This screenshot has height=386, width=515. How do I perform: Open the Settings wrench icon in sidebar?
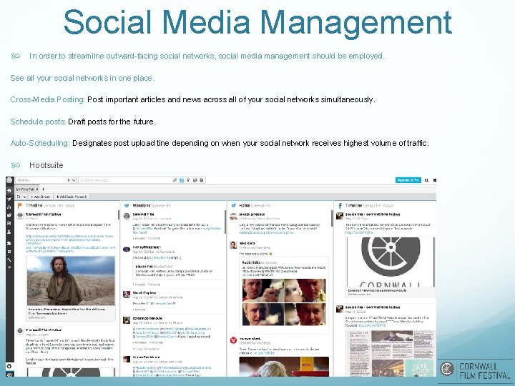[x=9, y=259]
